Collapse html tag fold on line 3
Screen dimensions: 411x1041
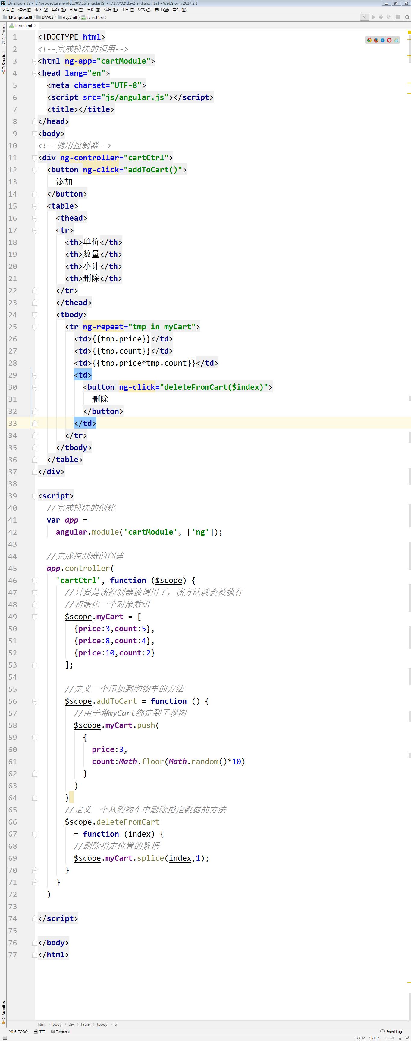coord(35,61)
